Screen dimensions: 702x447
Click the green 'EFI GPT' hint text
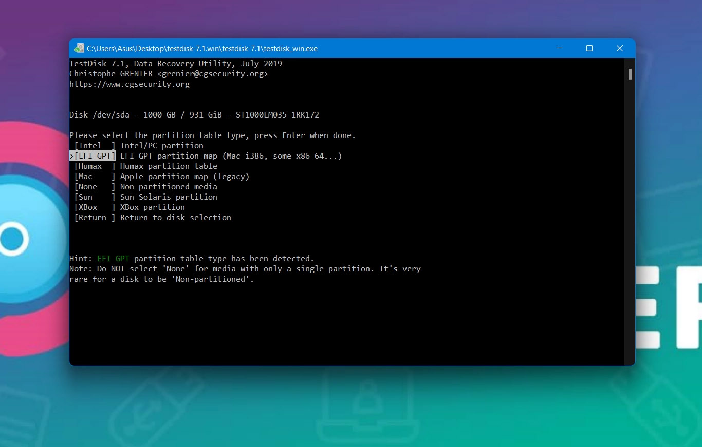pos(113,259)
